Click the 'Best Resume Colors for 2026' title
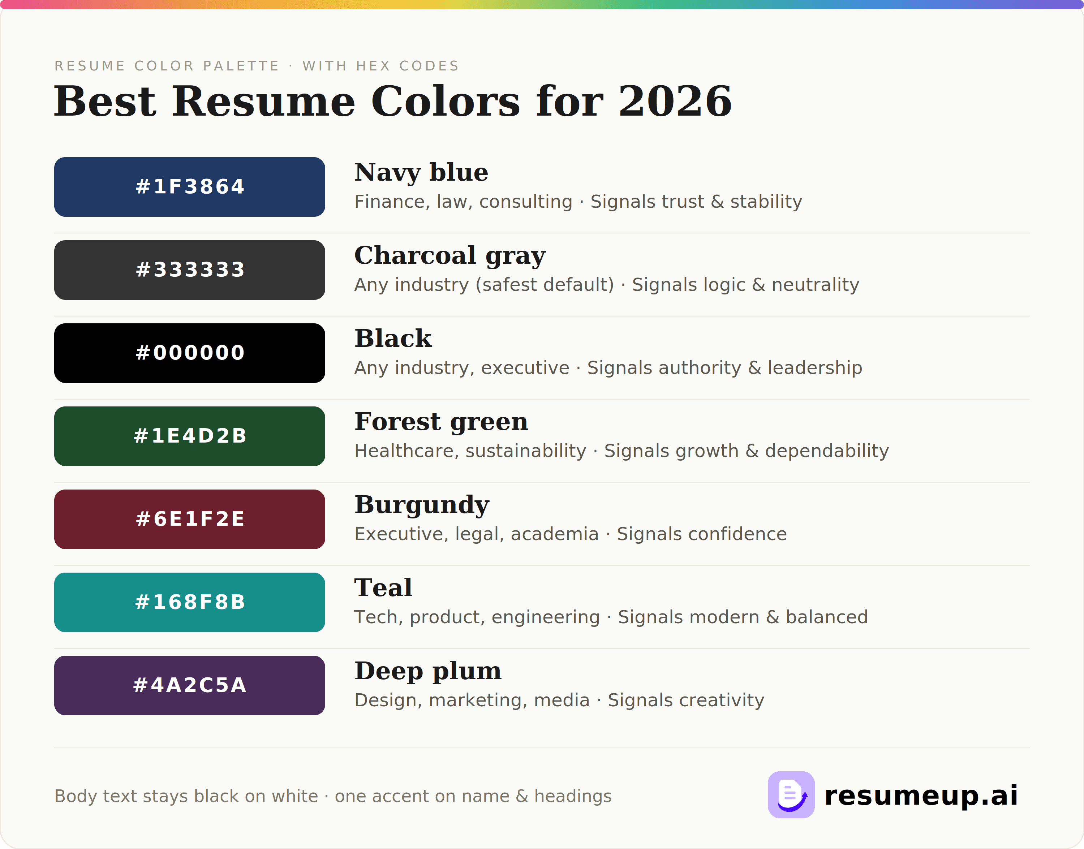This screenshot has width=1084, height=849. click(393, 102)
